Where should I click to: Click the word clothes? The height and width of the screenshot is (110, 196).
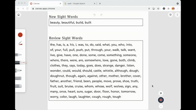pos(55,66)
